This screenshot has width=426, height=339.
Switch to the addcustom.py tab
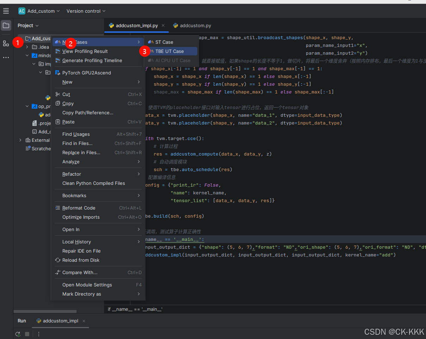coord(192,25)
